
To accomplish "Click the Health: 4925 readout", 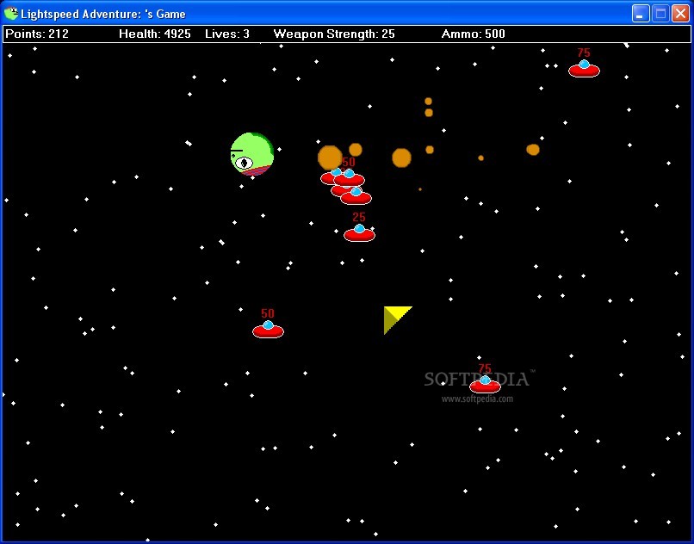I will click(x=155, y=34).
